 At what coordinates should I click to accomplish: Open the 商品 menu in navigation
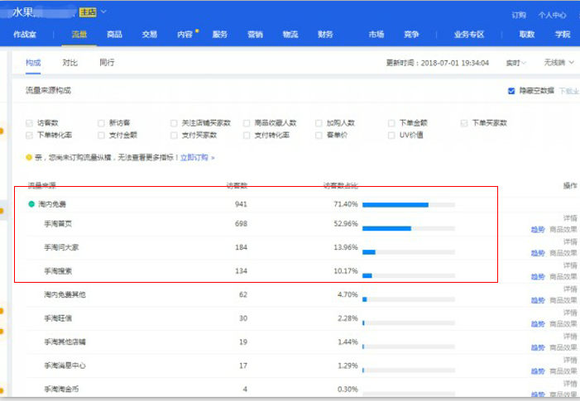(x=115, y=35)
